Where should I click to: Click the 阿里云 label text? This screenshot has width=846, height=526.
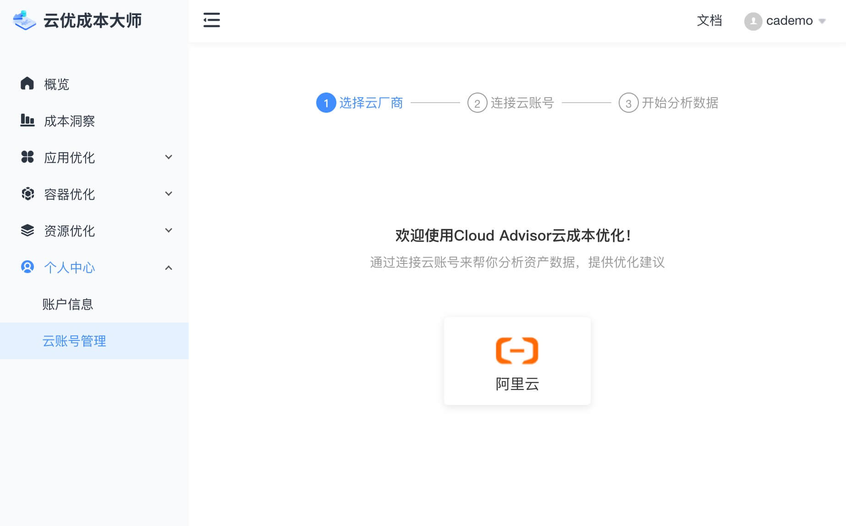517,384
